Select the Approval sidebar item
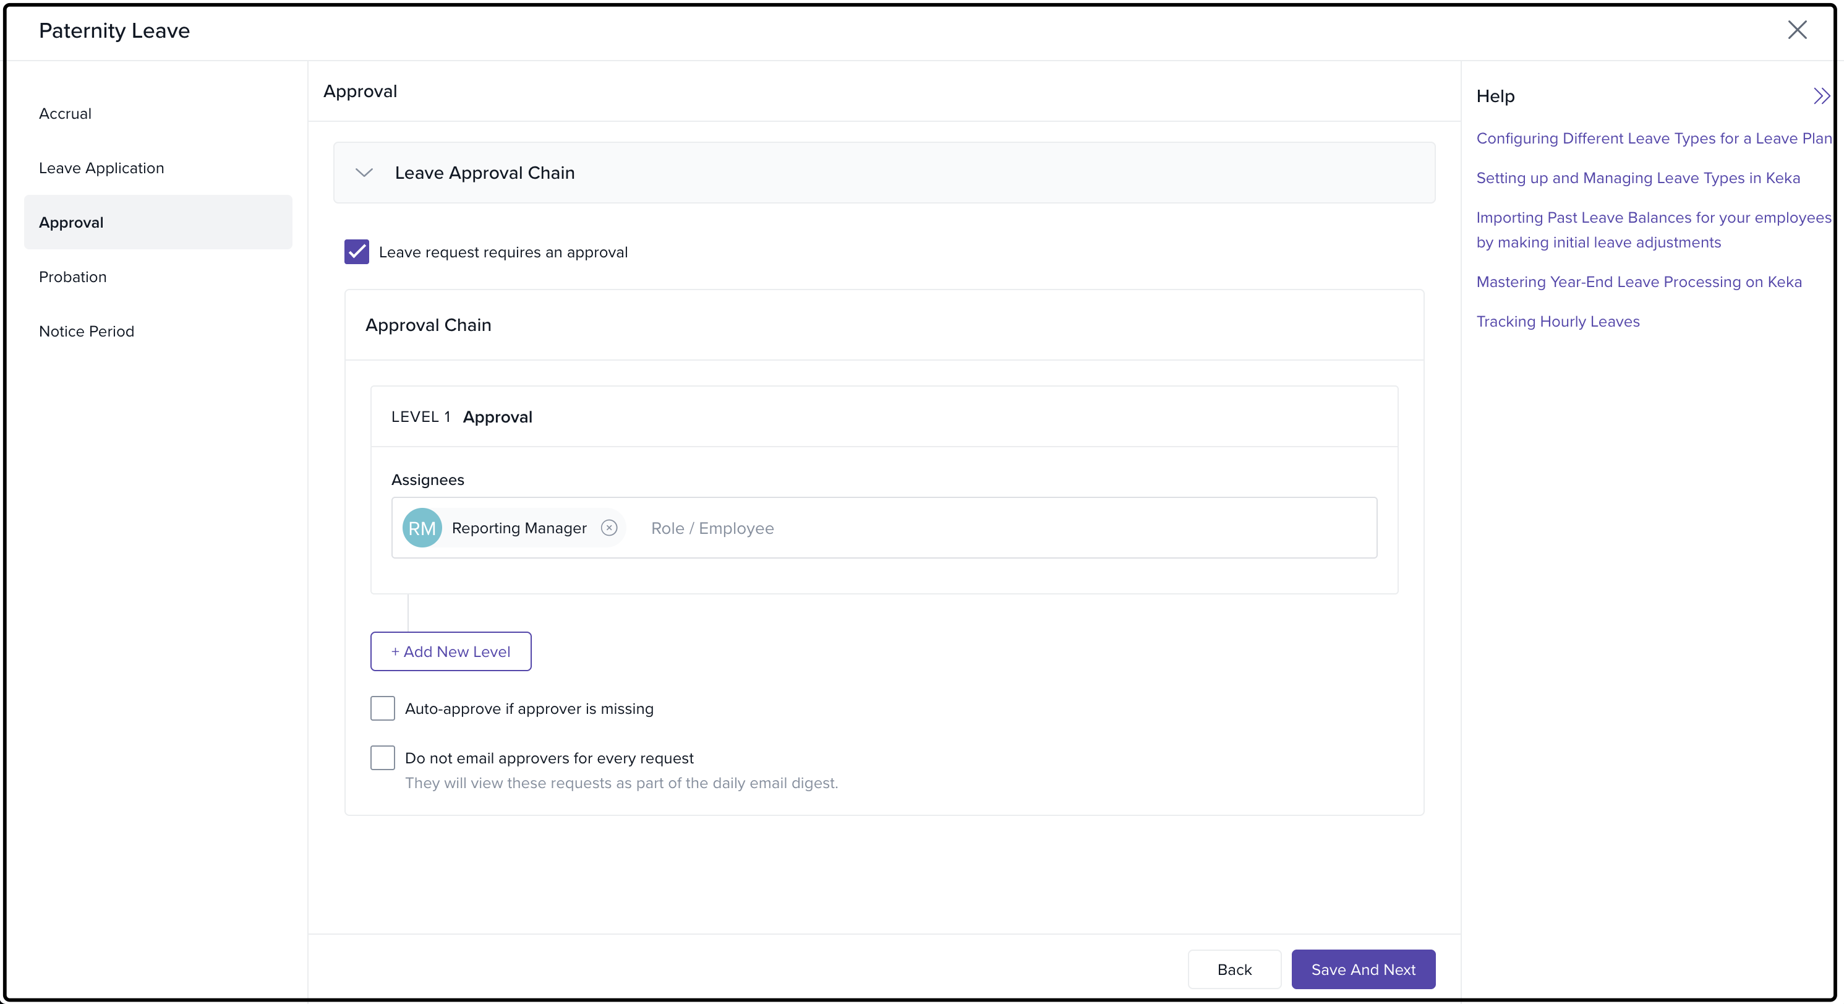Viewport: 1844px width, 1004px height. 71,223
